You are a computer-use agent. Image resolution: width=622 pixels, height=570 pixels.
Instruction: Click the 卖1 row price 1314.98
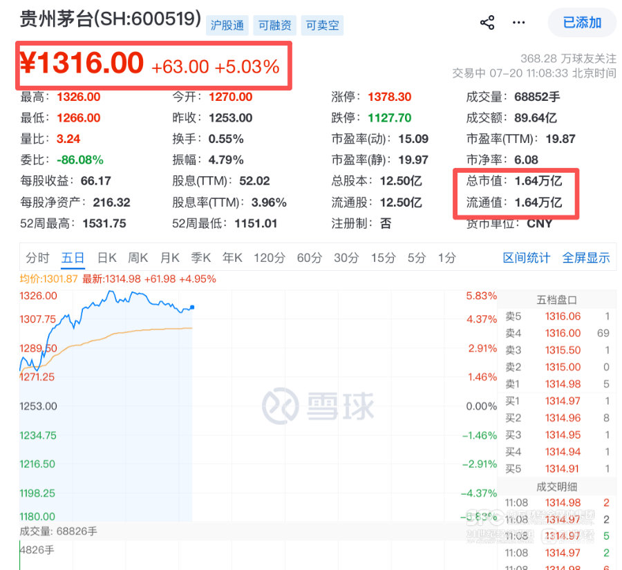[563, 384]
